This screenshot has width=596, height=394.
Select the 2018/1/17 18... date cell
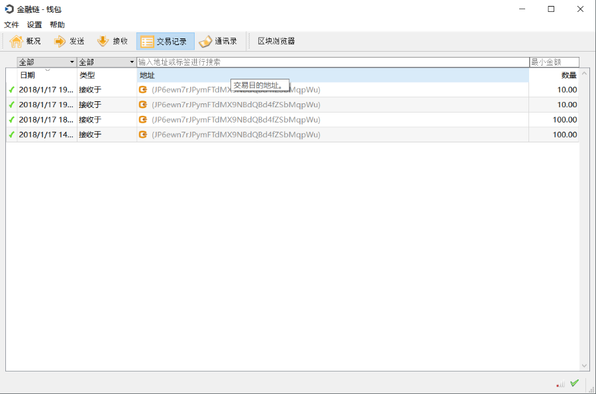click(x=46, y=120)
